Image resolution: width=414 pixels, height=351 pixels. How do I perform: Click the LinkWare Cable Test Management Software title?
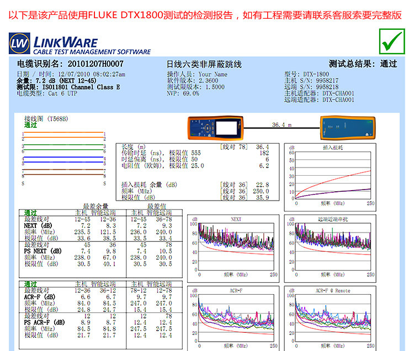92,46
